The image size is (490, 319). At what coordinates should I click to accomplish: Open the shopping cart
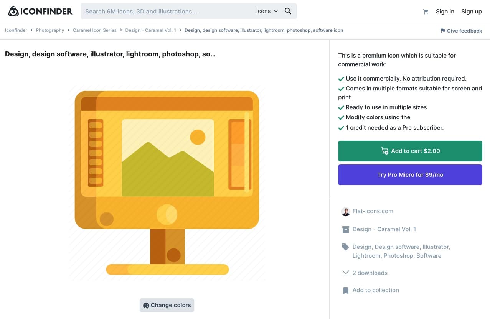pos(426,12)
